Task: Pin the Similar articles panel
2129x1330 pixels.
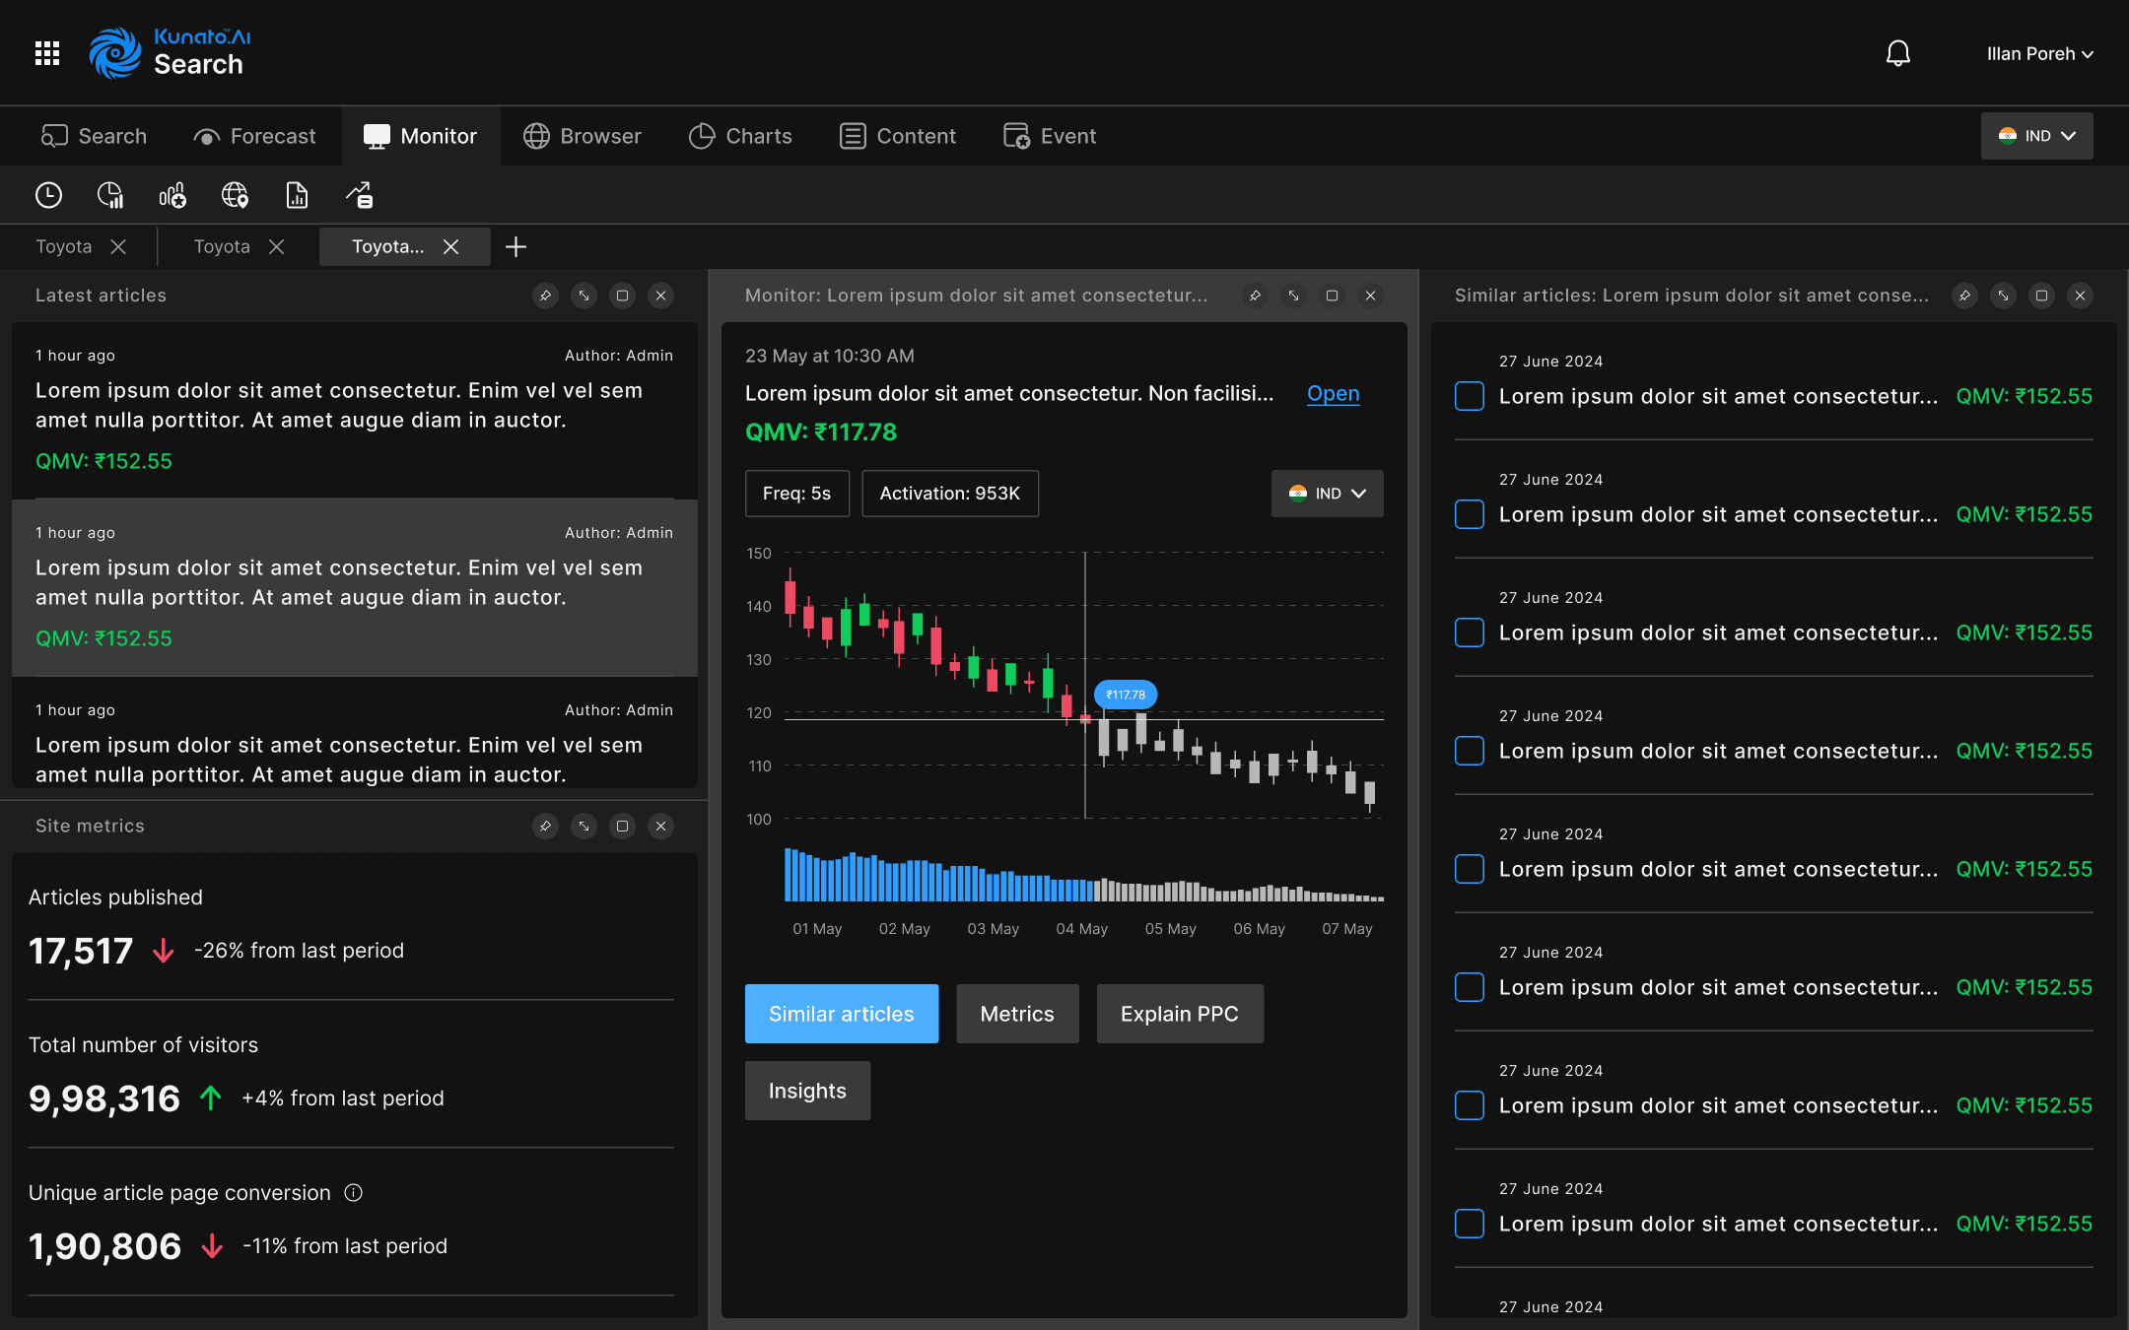Action: click(x=1964, y=296)
